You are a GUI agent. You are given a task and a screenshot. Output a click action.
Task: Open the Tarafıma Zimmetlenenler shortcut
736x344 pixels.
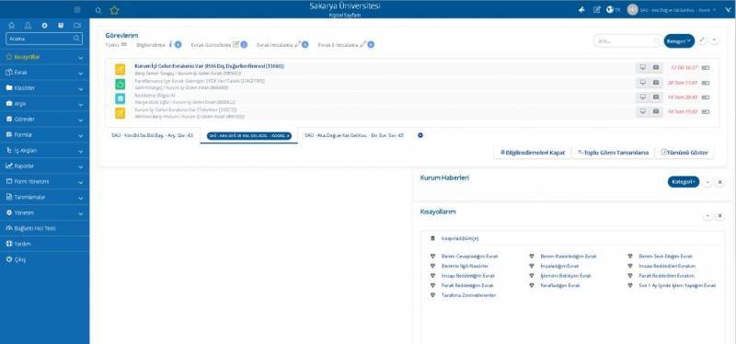pyautogui.click(x=468, y=295)
